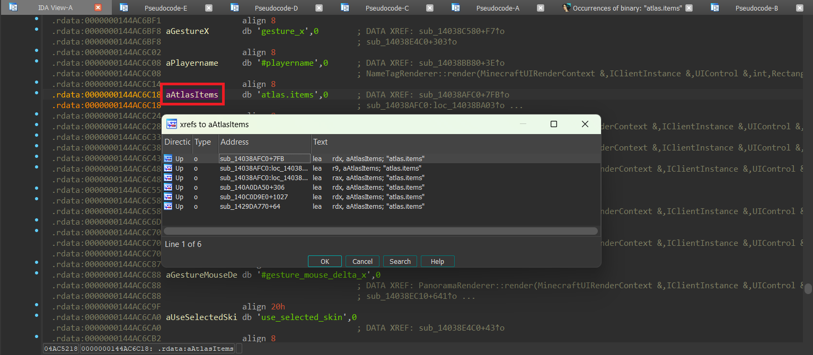Screen dimensions: 813x355
Task: Click the aUseSelectedSki label
Action: (x=201, y=317)
